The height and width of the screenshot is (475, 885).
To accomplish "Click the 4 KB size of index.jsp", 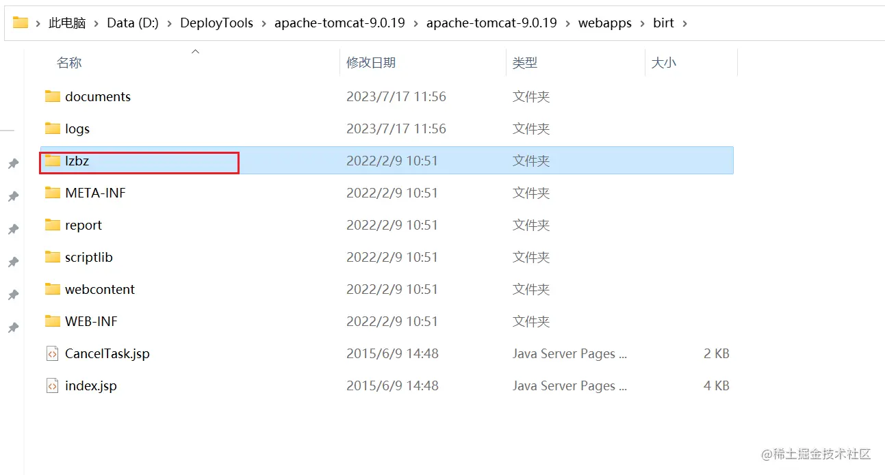I will (716, 385).
